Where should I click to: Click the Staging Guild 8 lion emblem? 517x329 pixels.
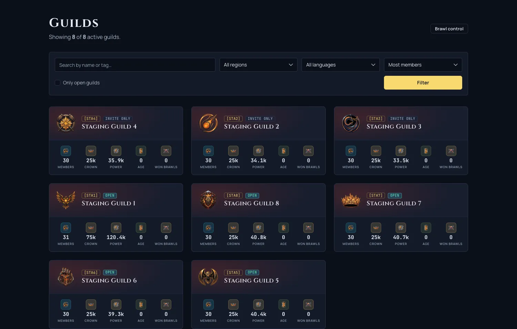tap(208, 200)
